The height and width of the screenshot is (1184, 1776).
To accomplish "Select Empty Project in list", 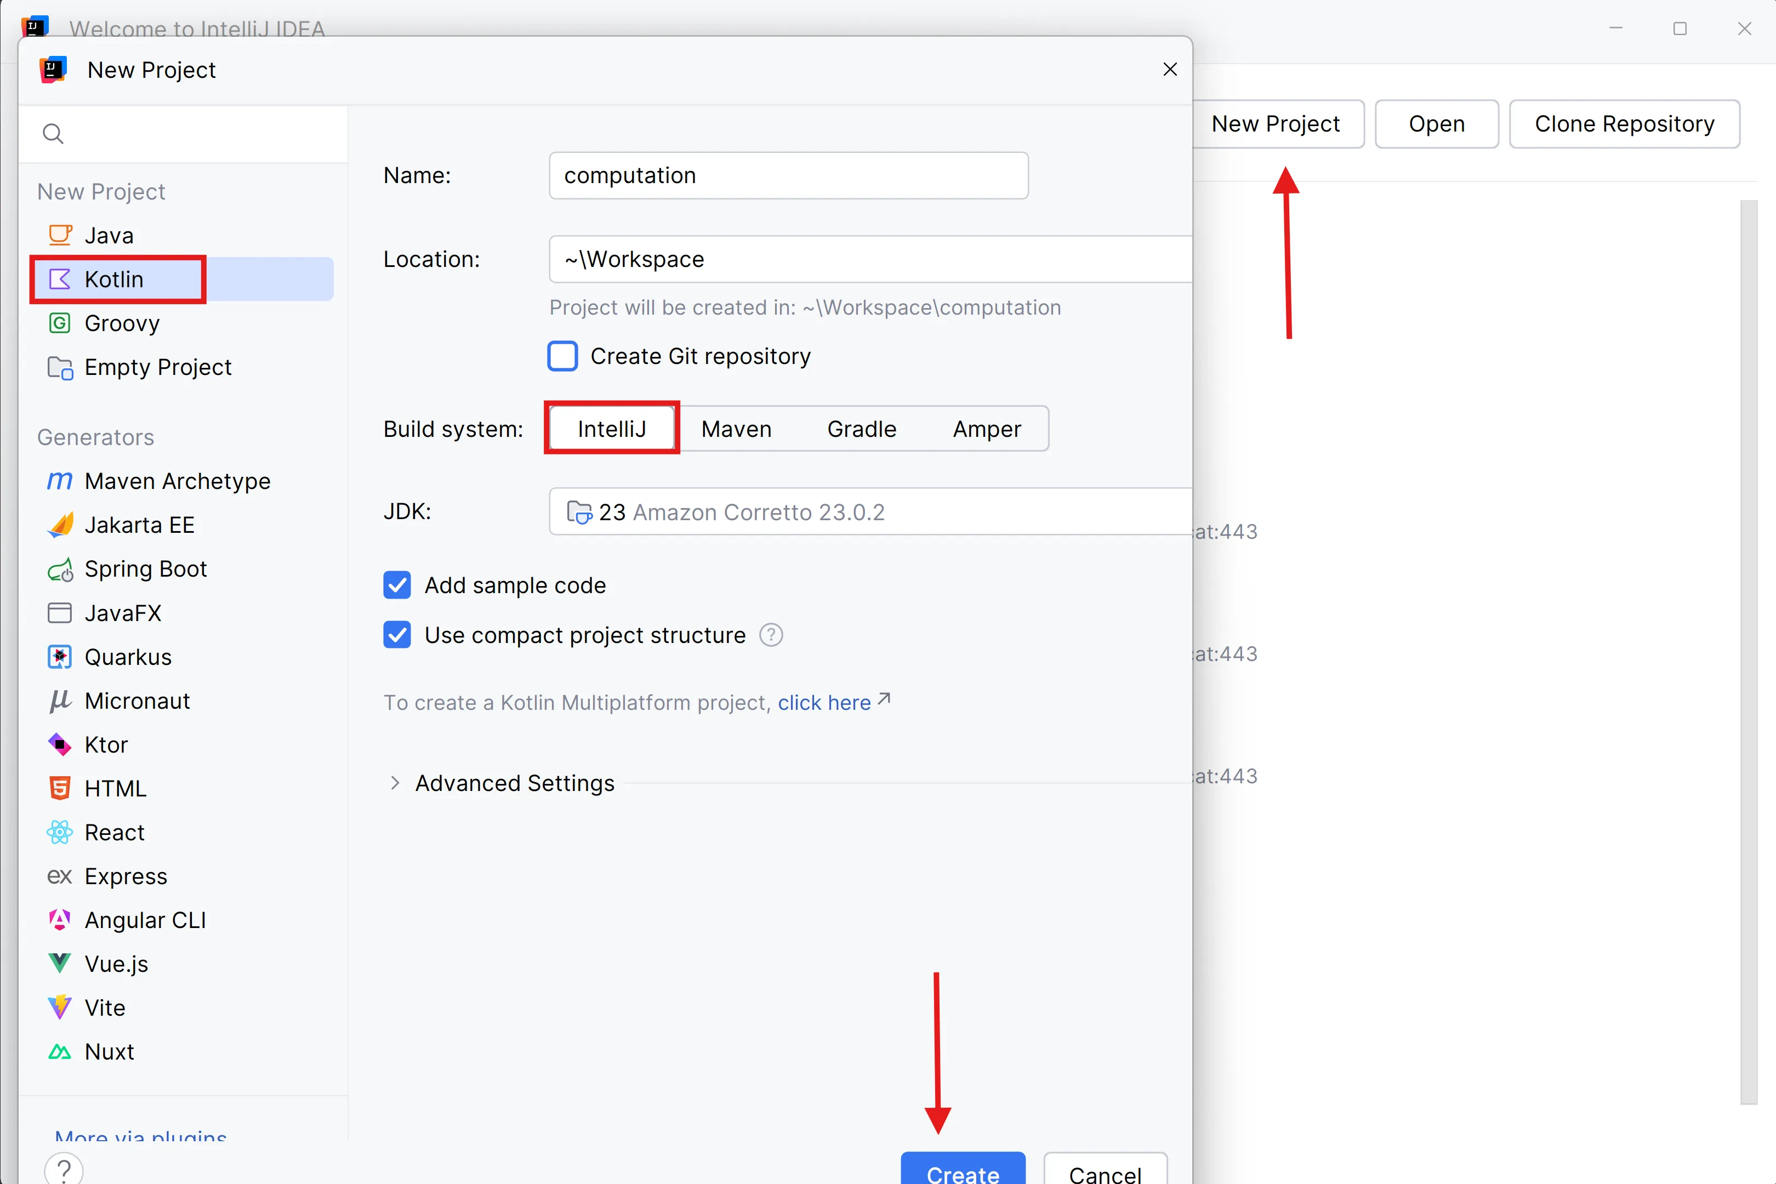I will coord(157,367).
